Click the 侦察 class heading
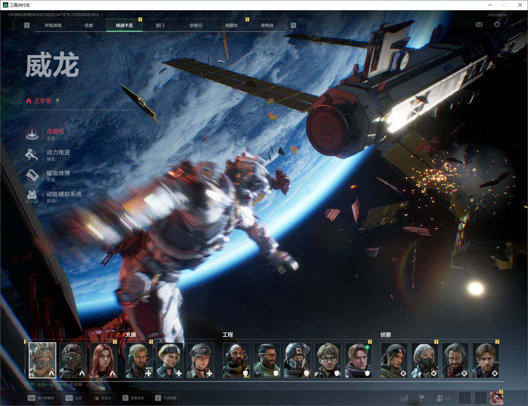Viewport: 528px width, 406px height. click(x=386, y=334)
